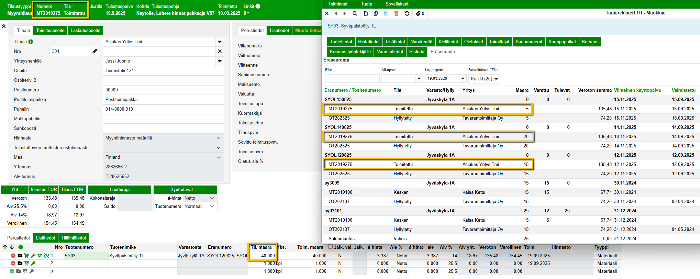Open the Toiminnot menu
This screenshot has height=279, width=700.
338,4
